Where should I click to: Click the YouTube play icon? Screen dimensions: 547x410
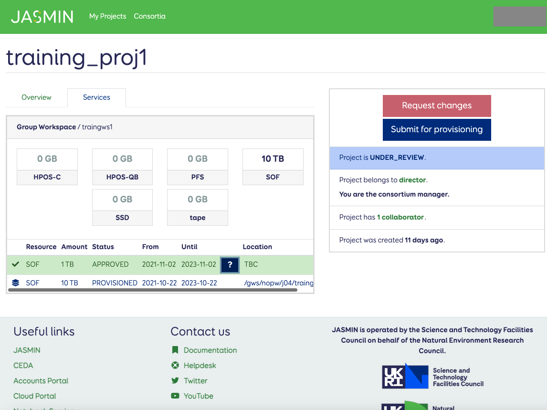tap(175, 396)
